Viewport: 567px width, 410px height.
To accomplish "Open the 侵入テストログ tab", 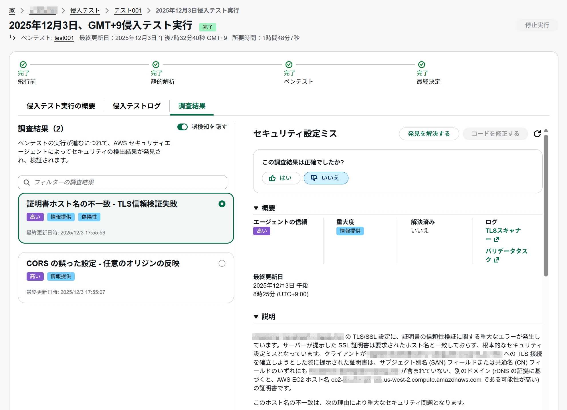I will click(x=136, y=106).
